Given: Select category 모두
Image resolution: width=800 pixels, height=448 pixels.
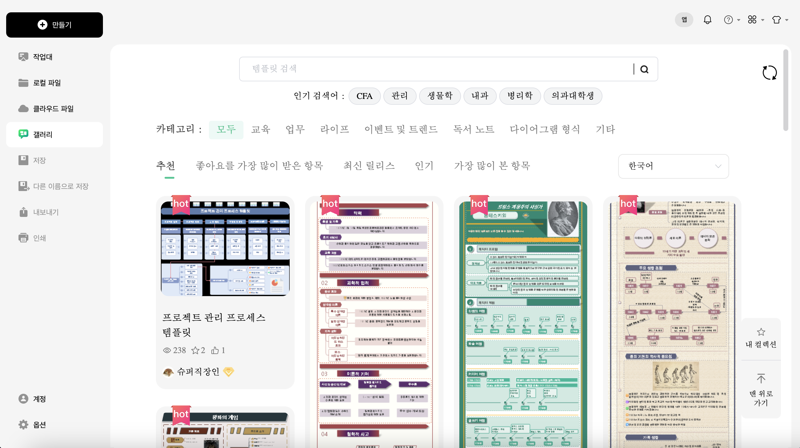Looking at the screenshot, I should click(x=226, y=129).
